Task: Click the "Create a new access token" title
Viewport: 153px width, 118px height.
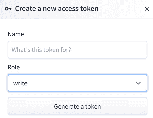Action: pos(57,9)
